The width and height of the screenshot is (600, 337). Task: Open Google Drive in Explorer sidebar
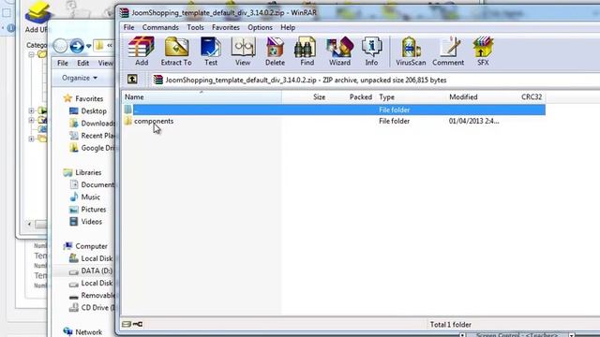point(97,148)
